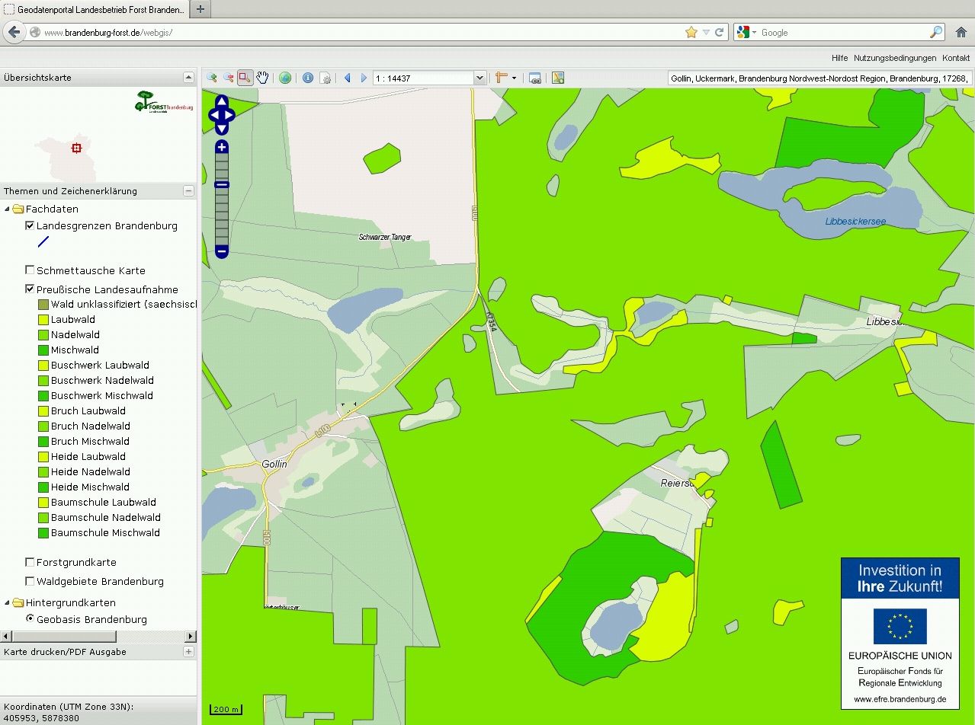This screenshot has width=975, height=725.
Task: Collapse the Fachdaten tree folder
Action: coord(8,209)
